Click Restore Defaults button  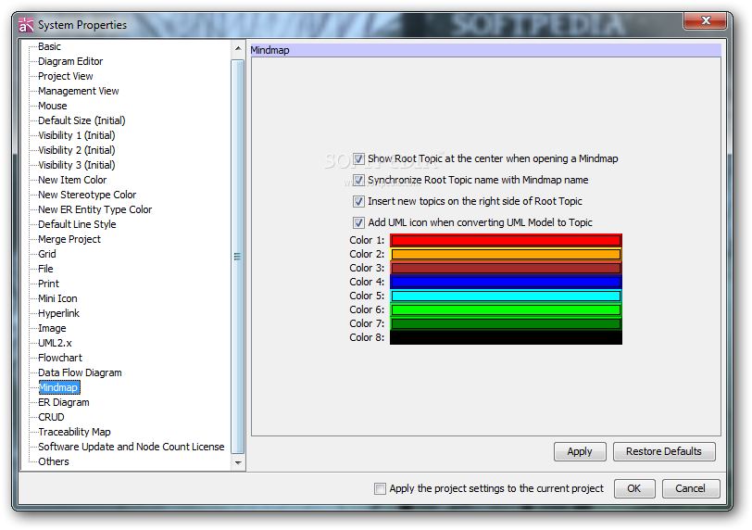[664, 452]
